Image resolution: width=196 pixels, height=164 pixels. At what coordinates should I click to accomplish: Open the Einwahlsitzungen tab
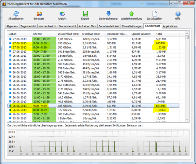pos(132,26)
